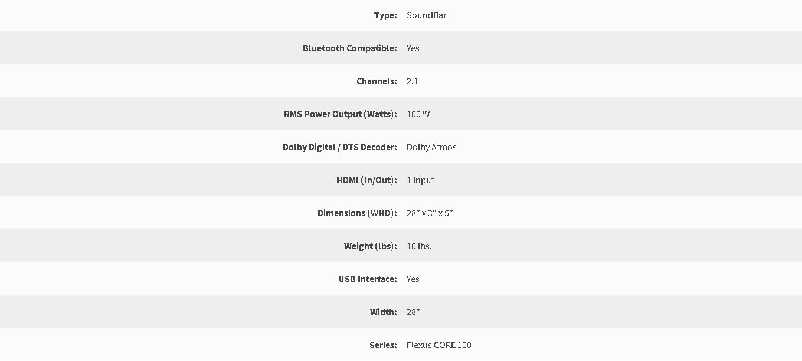Image resolution: width=802 pixels, height=361 pixels.
Task: Select the Dolby Atmos value
Action: (431, 147)
